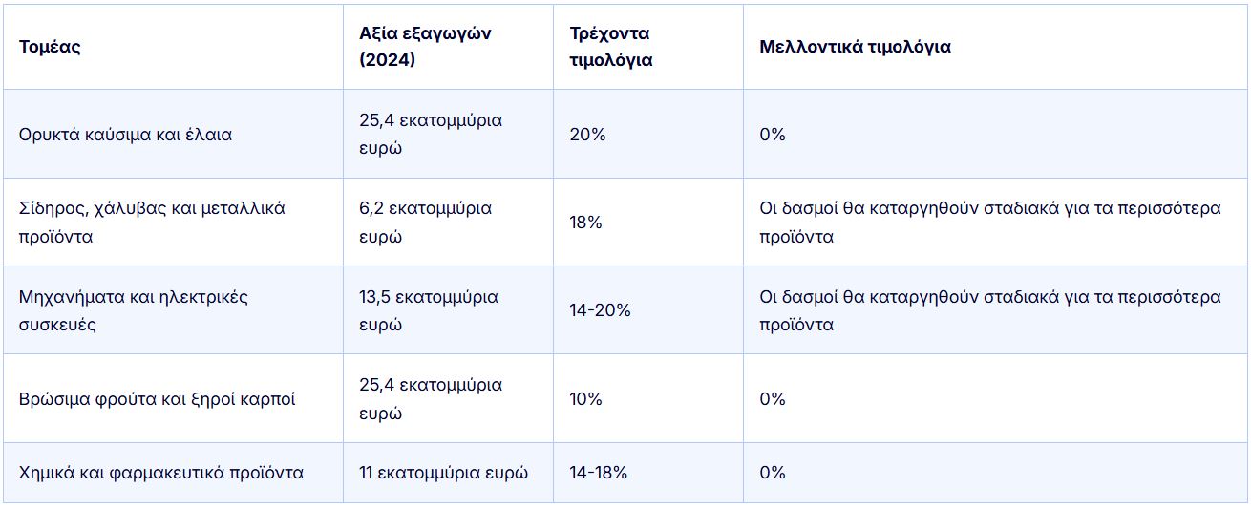Image resolution: width=1251 pixels, height=510 pixels.
Task: Click future tariffs text in the Σίδηρος row
Action: click(x=989, y=223)
